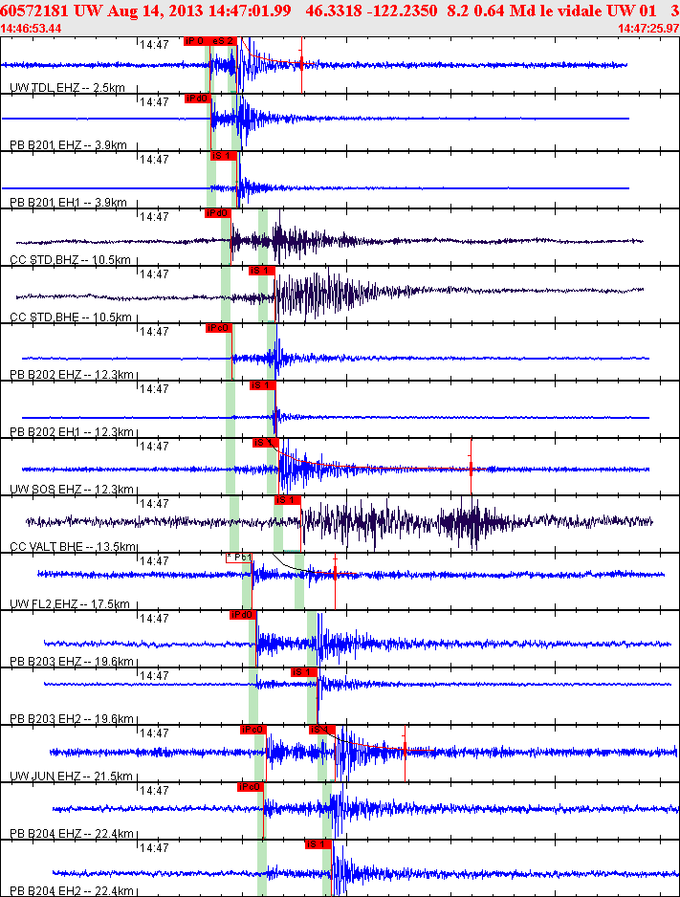Click the iS 1 pick flag on B202 EH1
The width and height of the screenshot is (680, 897).
pos(262,385)
